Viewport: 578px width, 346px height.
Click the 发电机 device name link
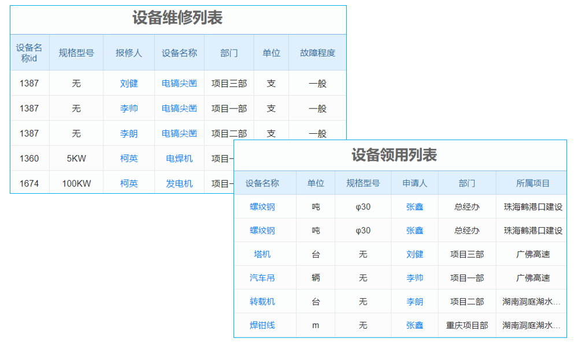point(179,183)
